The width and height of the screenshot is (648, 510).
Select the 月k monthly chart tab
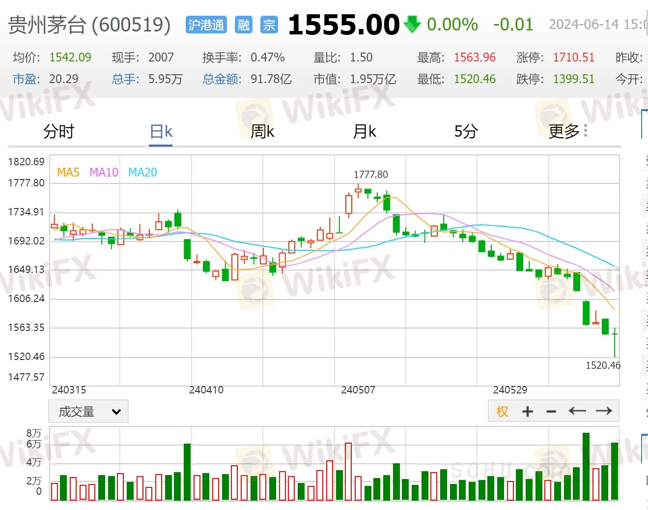(364, 131)
